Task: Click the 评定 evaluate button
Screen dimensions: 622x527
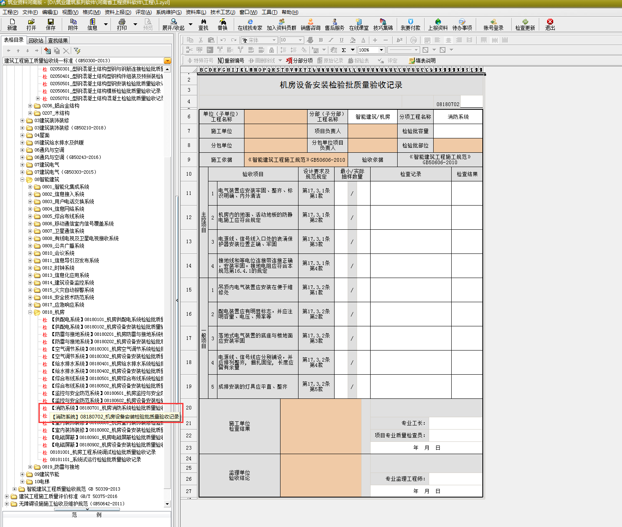Action: coord(388,61)
